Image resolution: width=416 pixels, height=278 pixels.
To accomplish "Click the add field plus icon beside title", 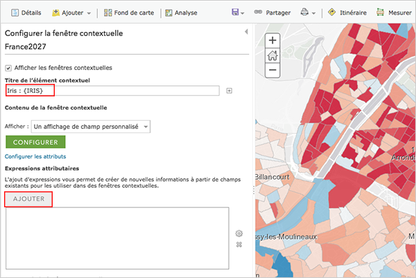I will 229,91.
